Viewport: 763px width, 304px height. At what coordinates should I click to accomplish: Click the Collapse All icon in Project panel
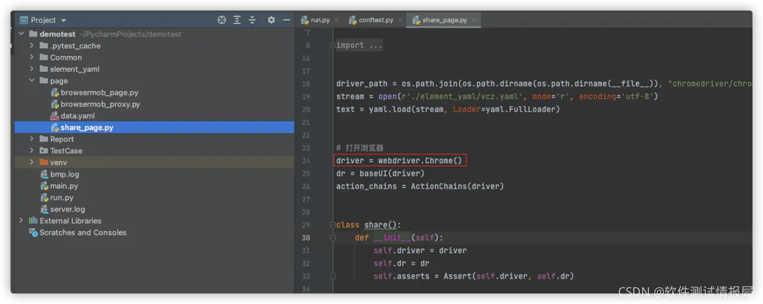252,20
